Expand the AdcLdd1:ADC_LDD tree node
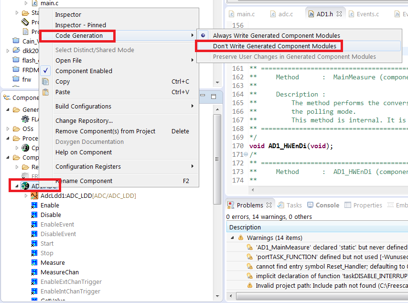 click(x=26, y=196)
